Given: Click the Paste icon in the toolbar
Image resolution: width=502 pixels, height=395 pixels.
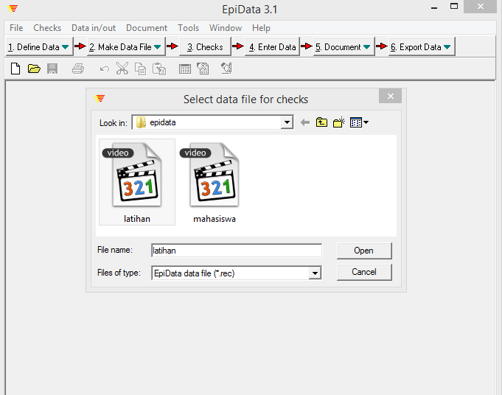Looking at the screenshot, I should [159, 69].
